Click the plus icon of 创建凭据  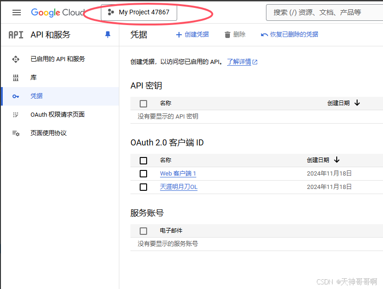179,35
